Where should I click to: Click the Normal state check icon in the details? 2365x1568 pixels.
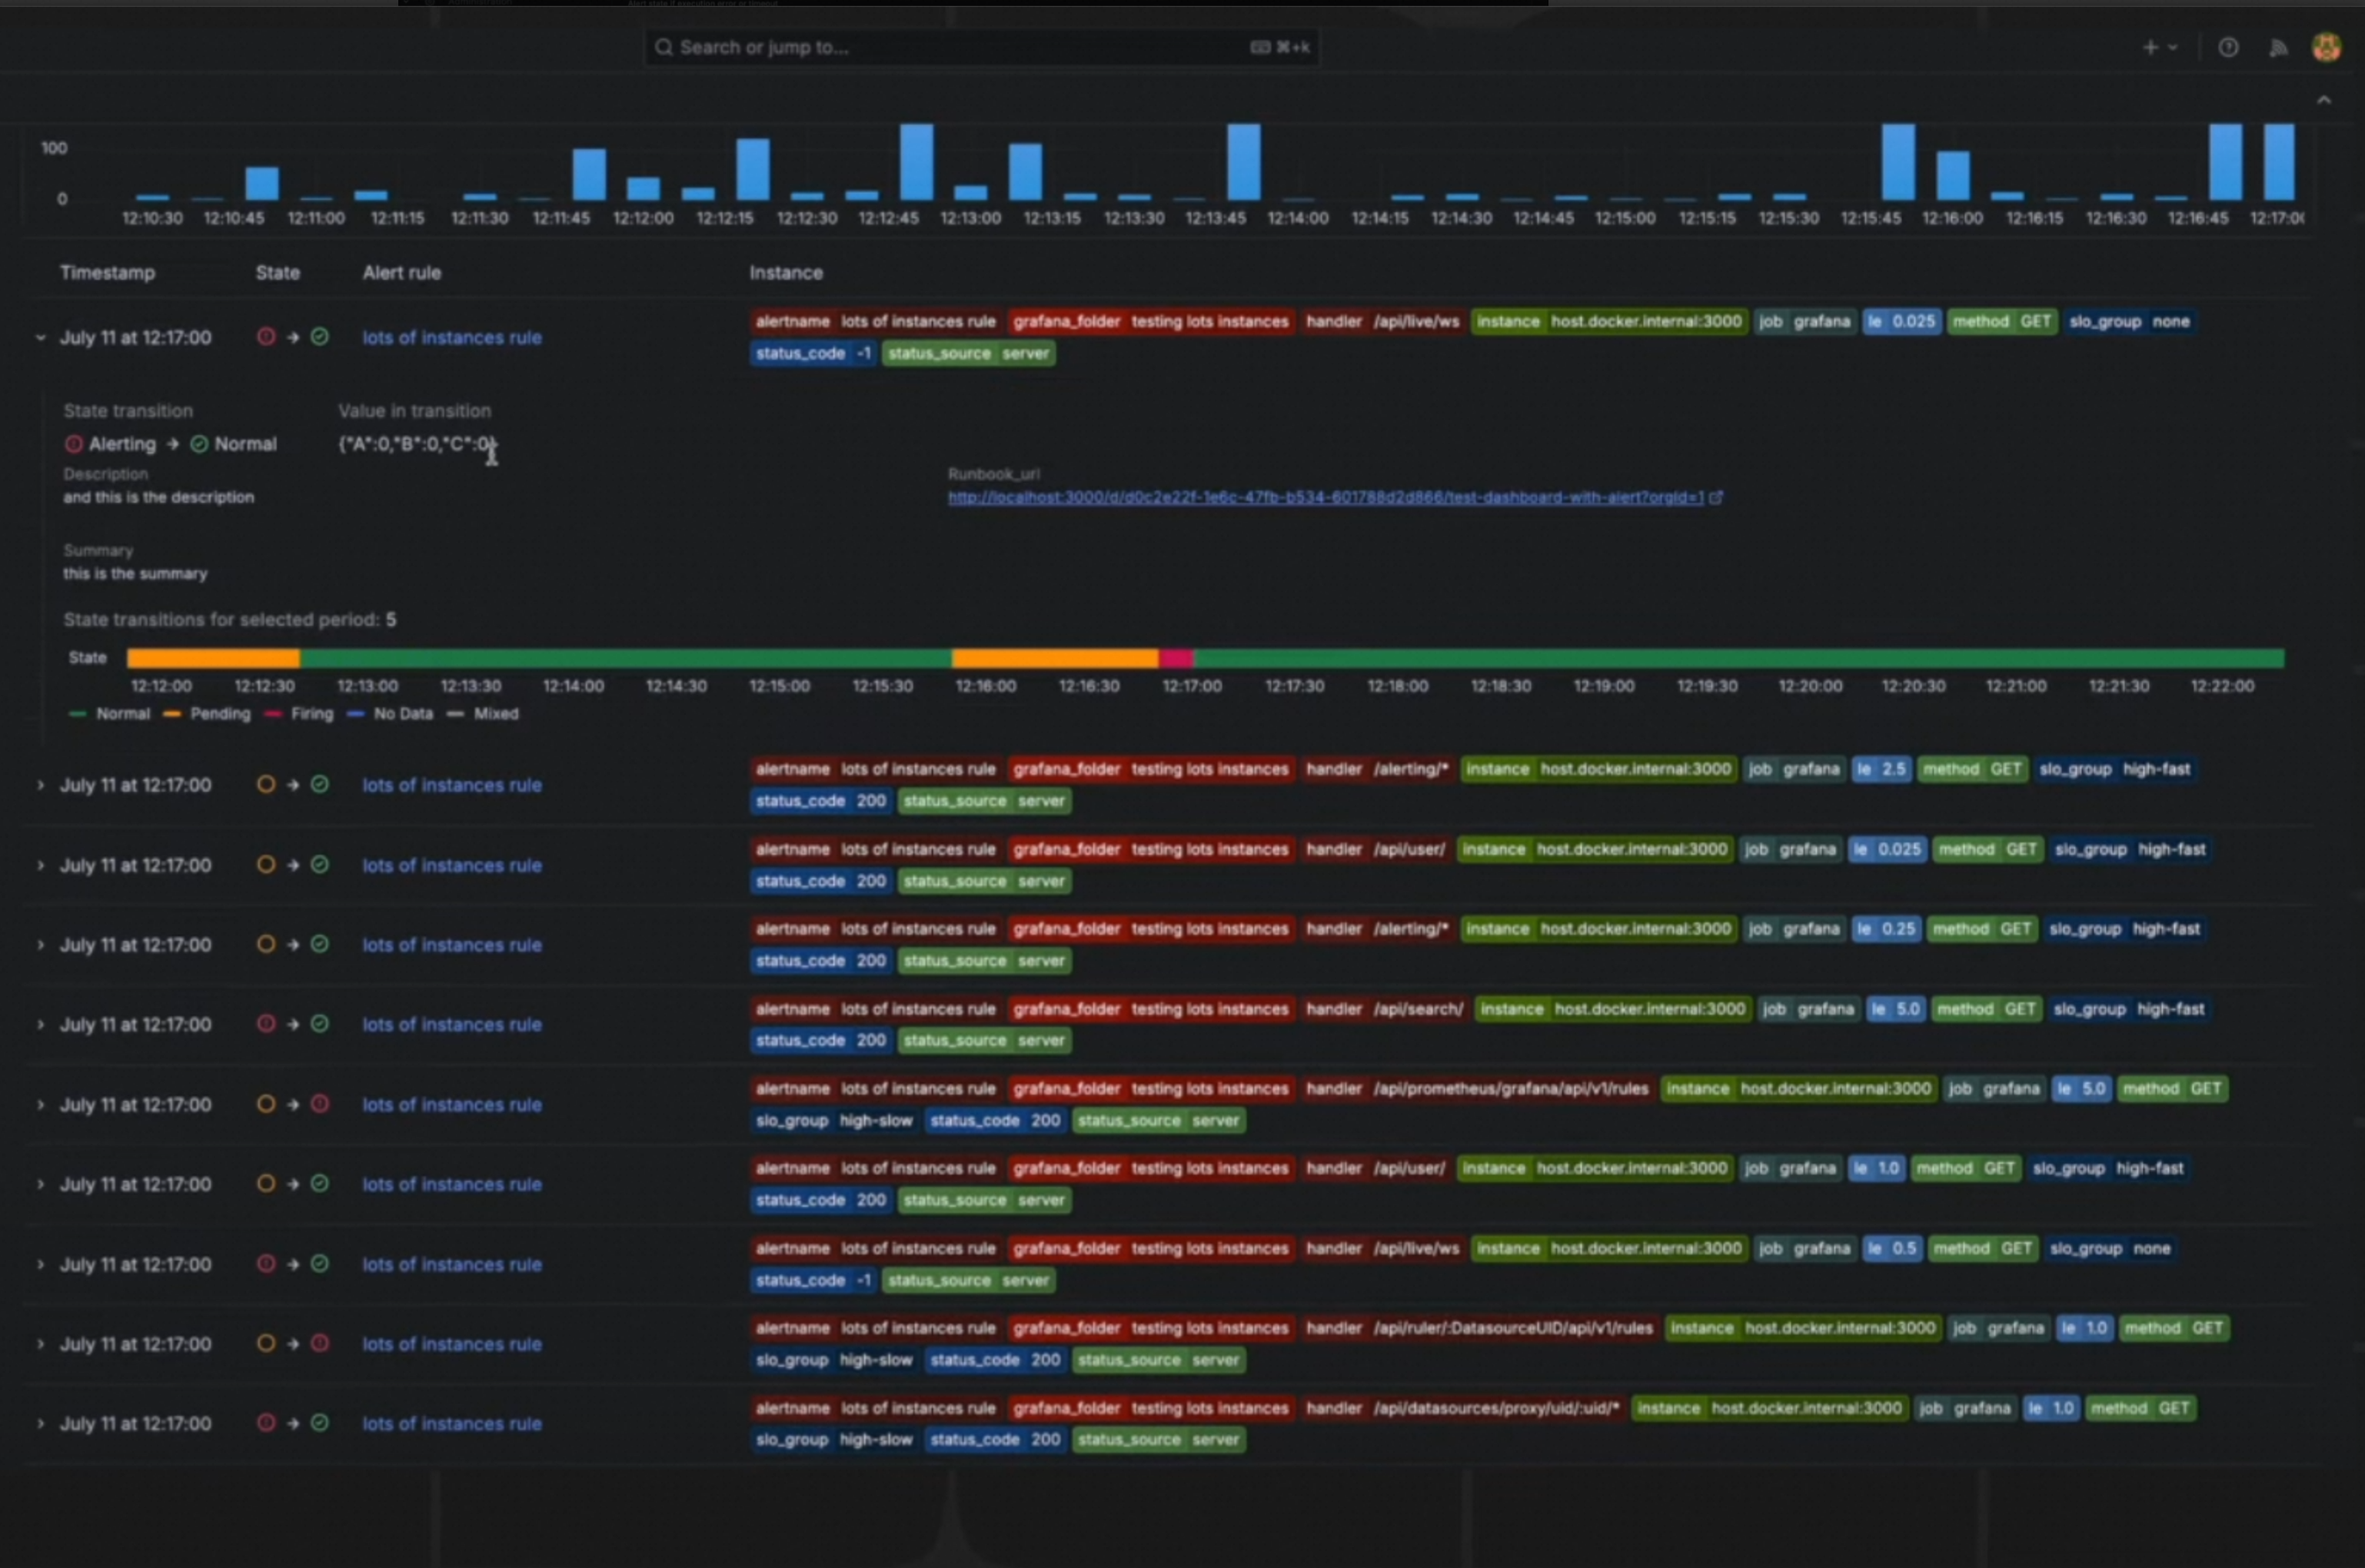pyautogui.click(x=199, y=444)
